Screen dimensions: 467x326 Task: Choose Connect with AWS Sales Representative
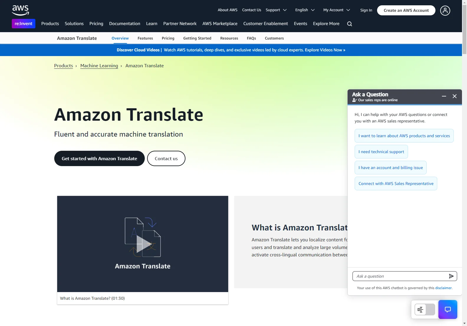396,184
